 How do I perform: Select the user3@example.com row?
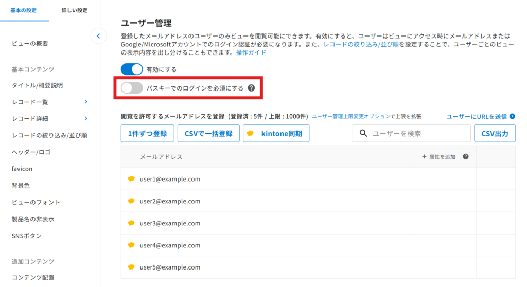(318, 223)
